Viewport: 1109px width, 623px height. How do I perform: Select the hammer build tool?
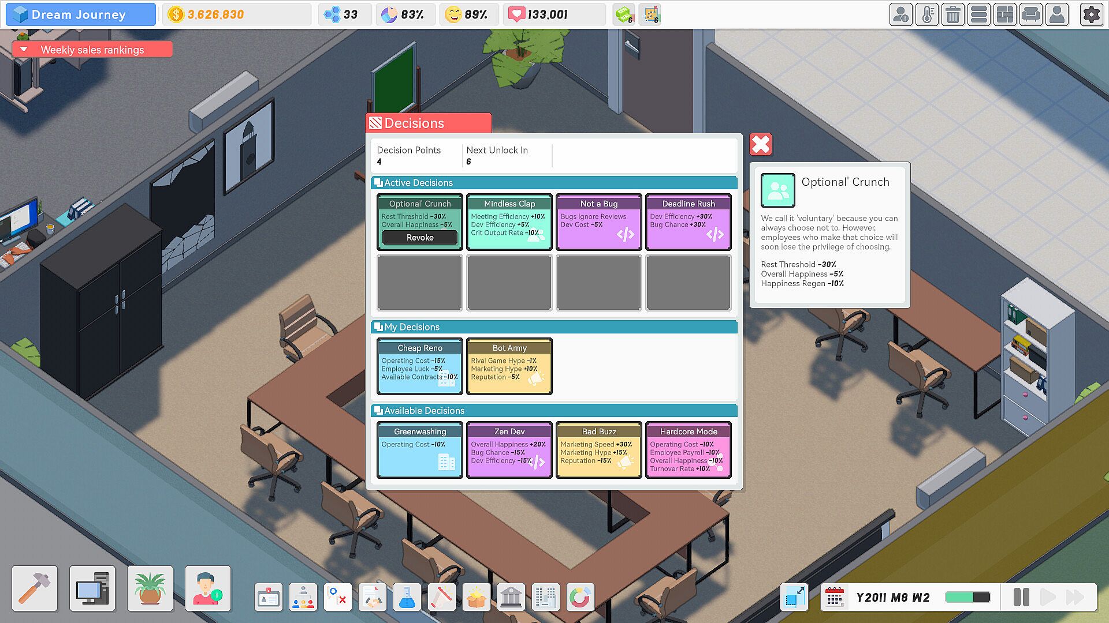(x=35, y=588)
